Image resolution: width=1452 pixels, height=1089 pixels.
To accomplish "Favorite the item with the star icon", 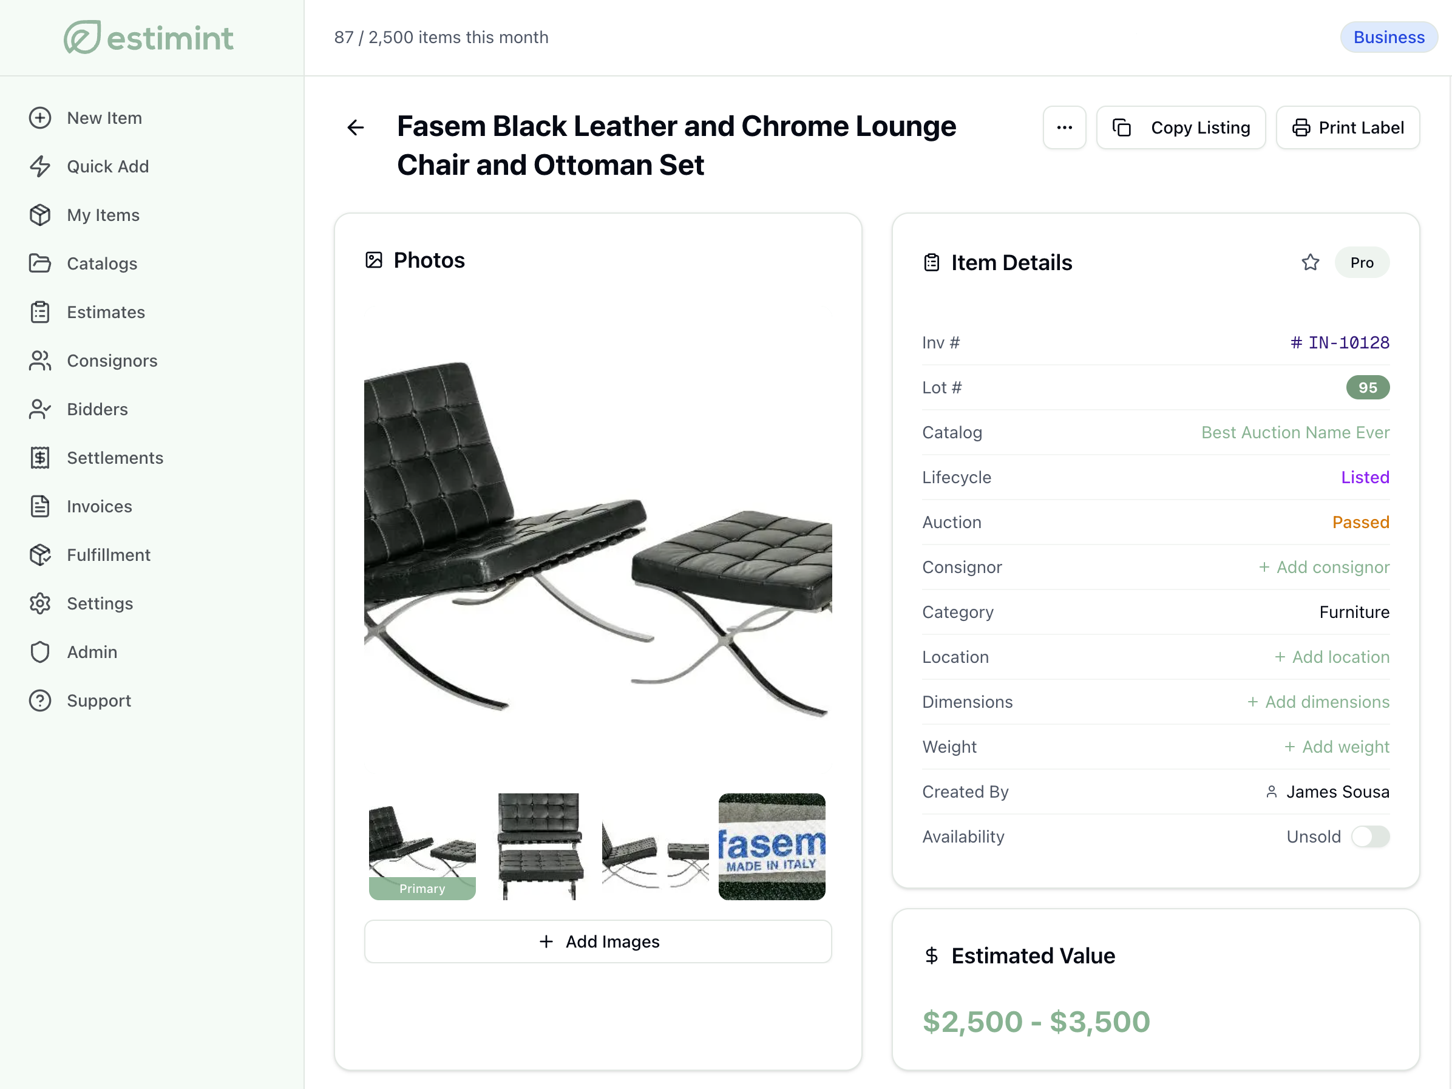I will [1310, 263].
